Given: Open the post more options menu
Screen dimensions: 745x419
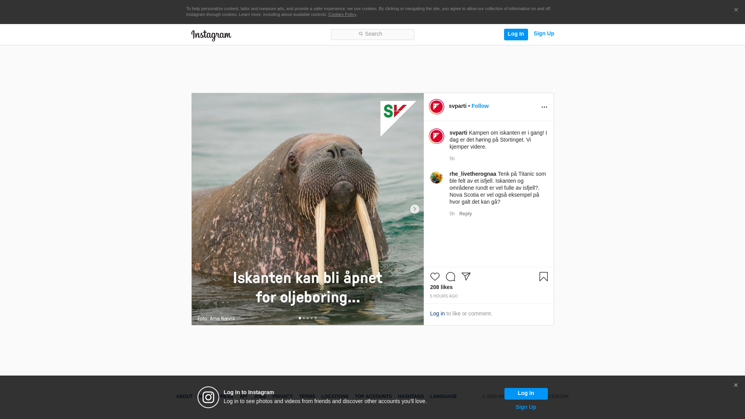Looking at the screenshot, I should point(544,107).
